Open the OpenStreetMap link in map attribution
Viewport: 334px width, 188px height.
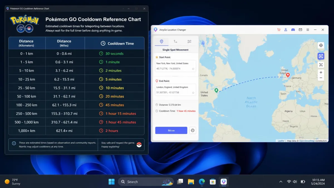click(307, 141)
